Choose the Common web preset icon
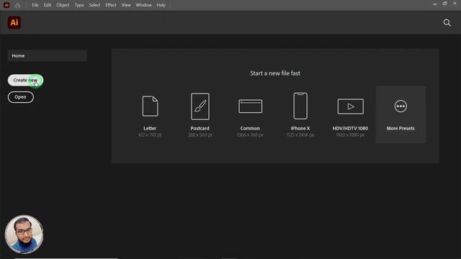Image resolution: width=461 pixels, height=259 pixels. click(x=250, y=106)
